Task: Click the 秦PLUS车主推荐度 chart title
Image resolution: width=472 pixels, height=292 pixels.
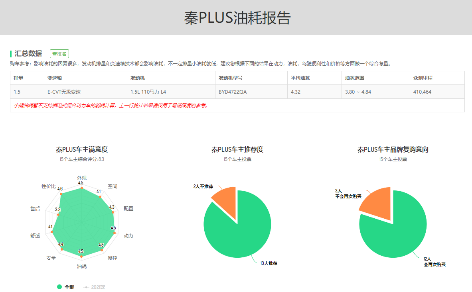Action: pos(237,149)
